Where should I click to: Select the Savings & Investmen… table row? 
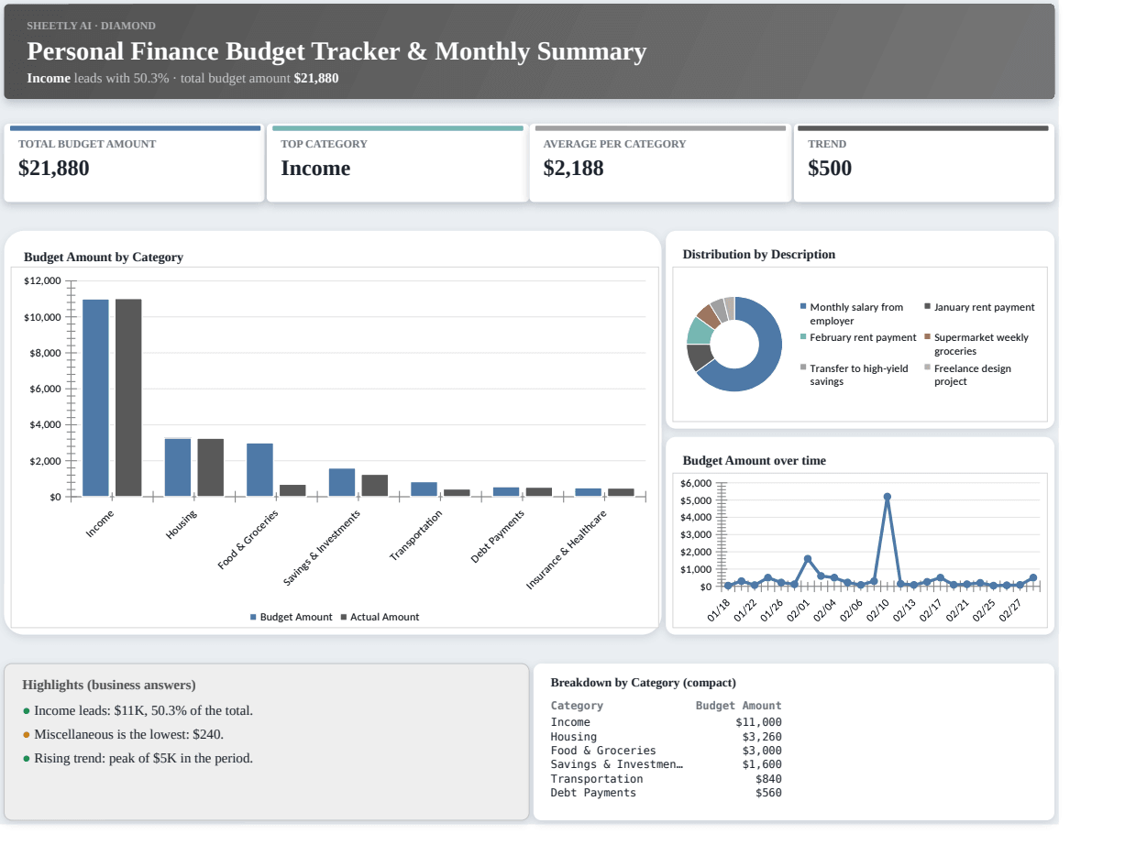click(x=667, y=764)
